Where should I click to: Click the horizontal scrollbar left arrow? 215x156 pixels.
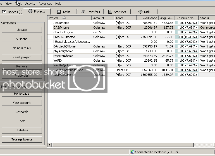coord(50,145)
